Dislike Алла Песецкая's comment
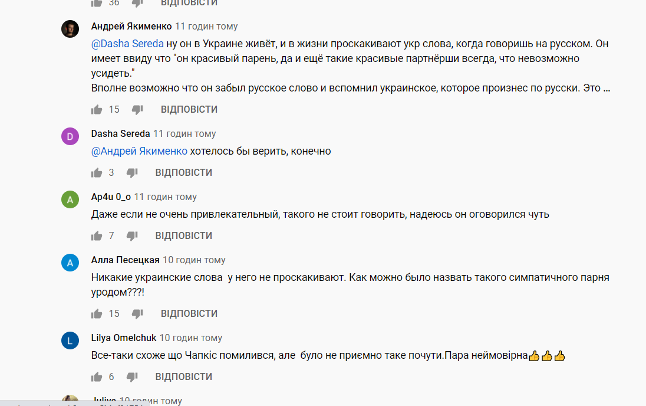 [x=137, y=313]
